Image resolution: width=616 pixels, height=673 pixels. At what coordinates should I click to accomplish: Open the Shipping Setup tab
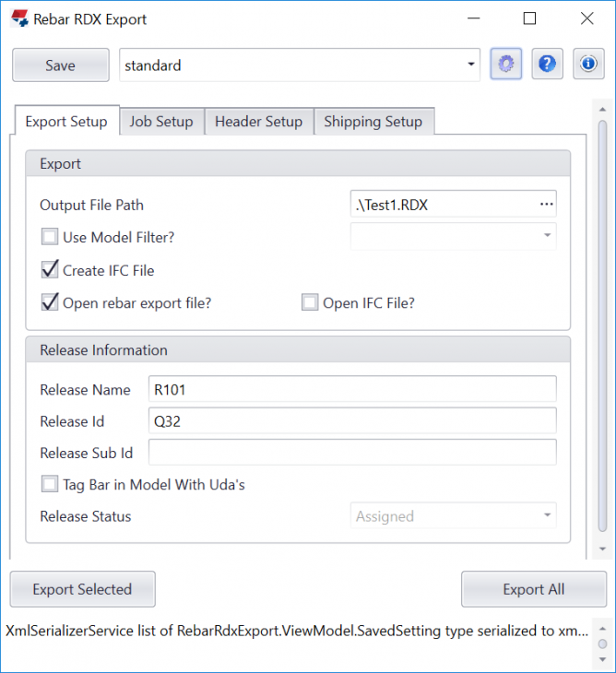click(373, 122)
